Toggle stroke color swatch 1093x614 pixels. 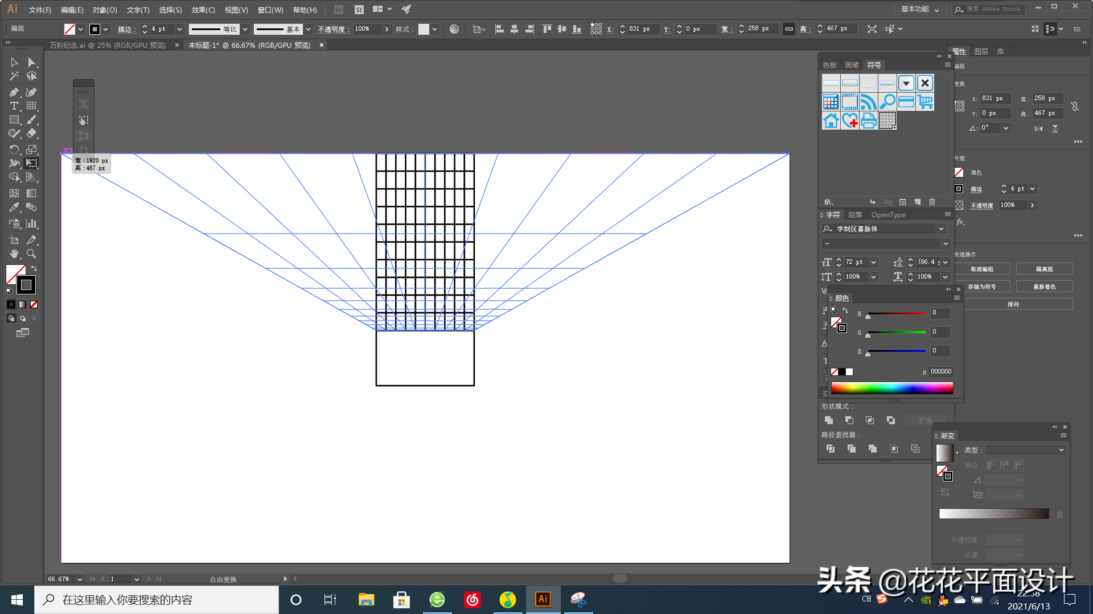click(26, 285)
